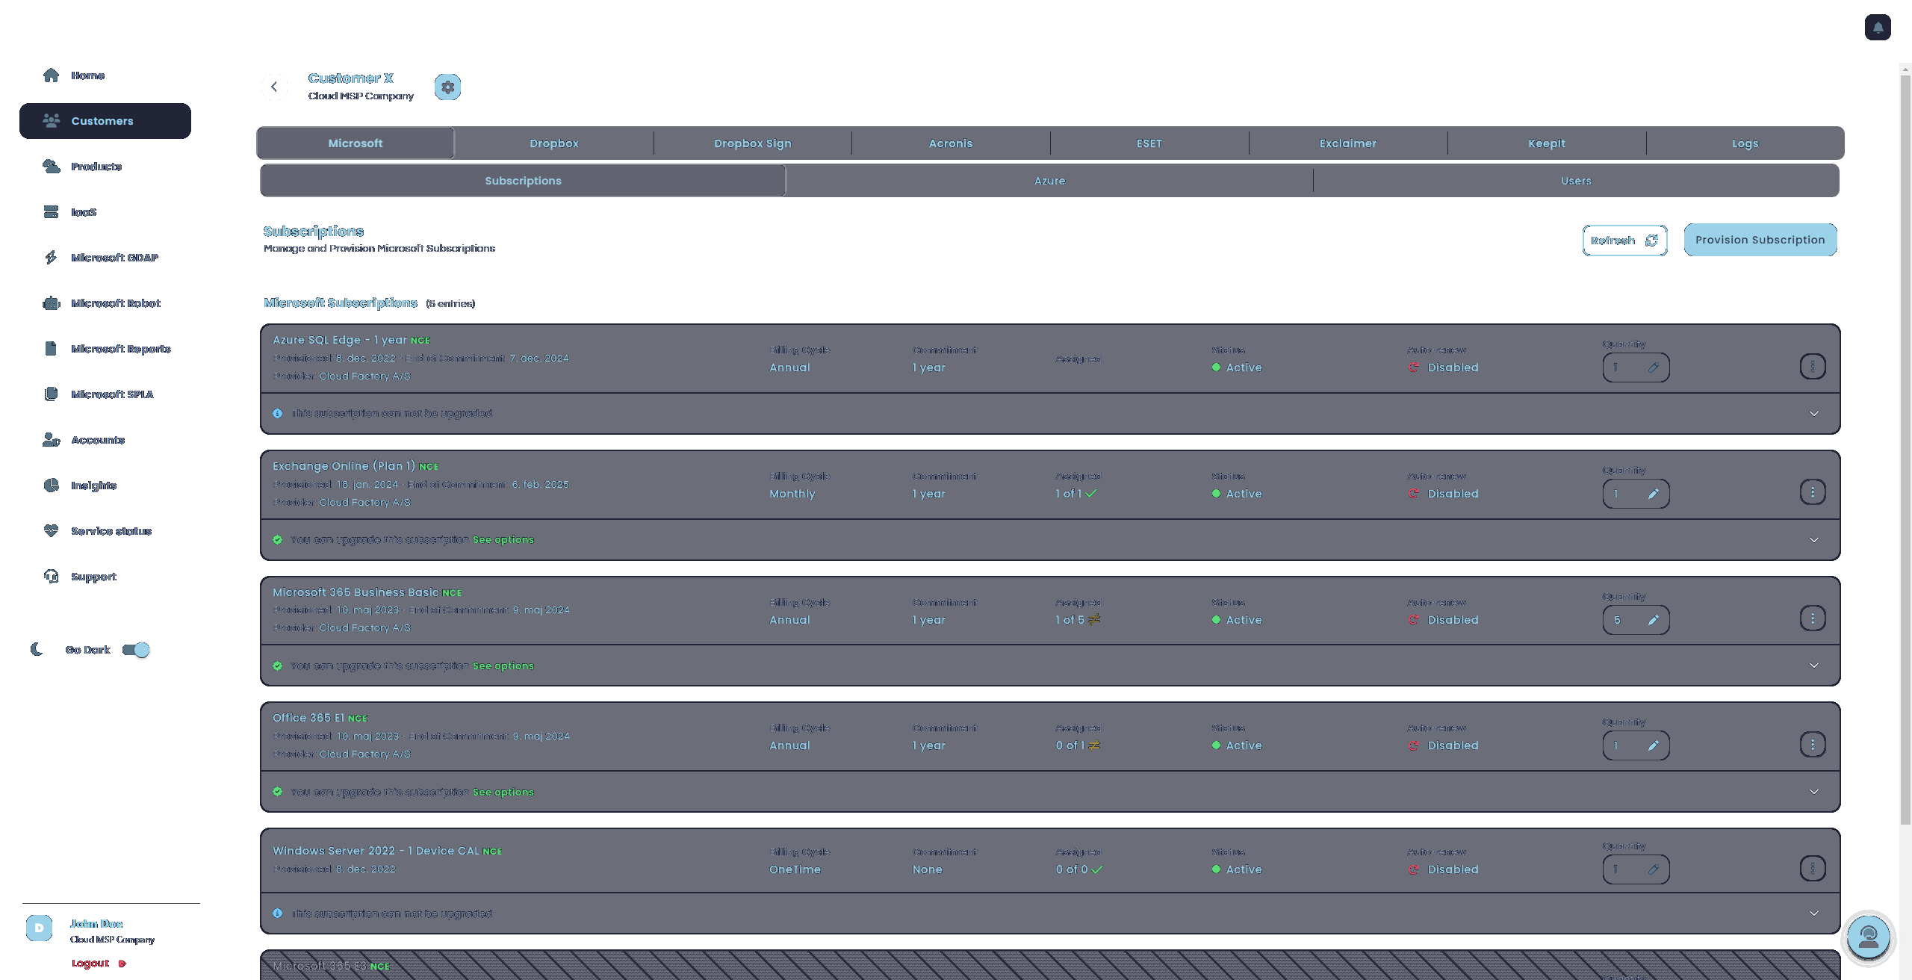Image resolution: width=1912 pixels, height=980 pixels.
Task: Click the 'Windows Server 2022 - 1 Device CAL' name
Action: click(376, 851)
